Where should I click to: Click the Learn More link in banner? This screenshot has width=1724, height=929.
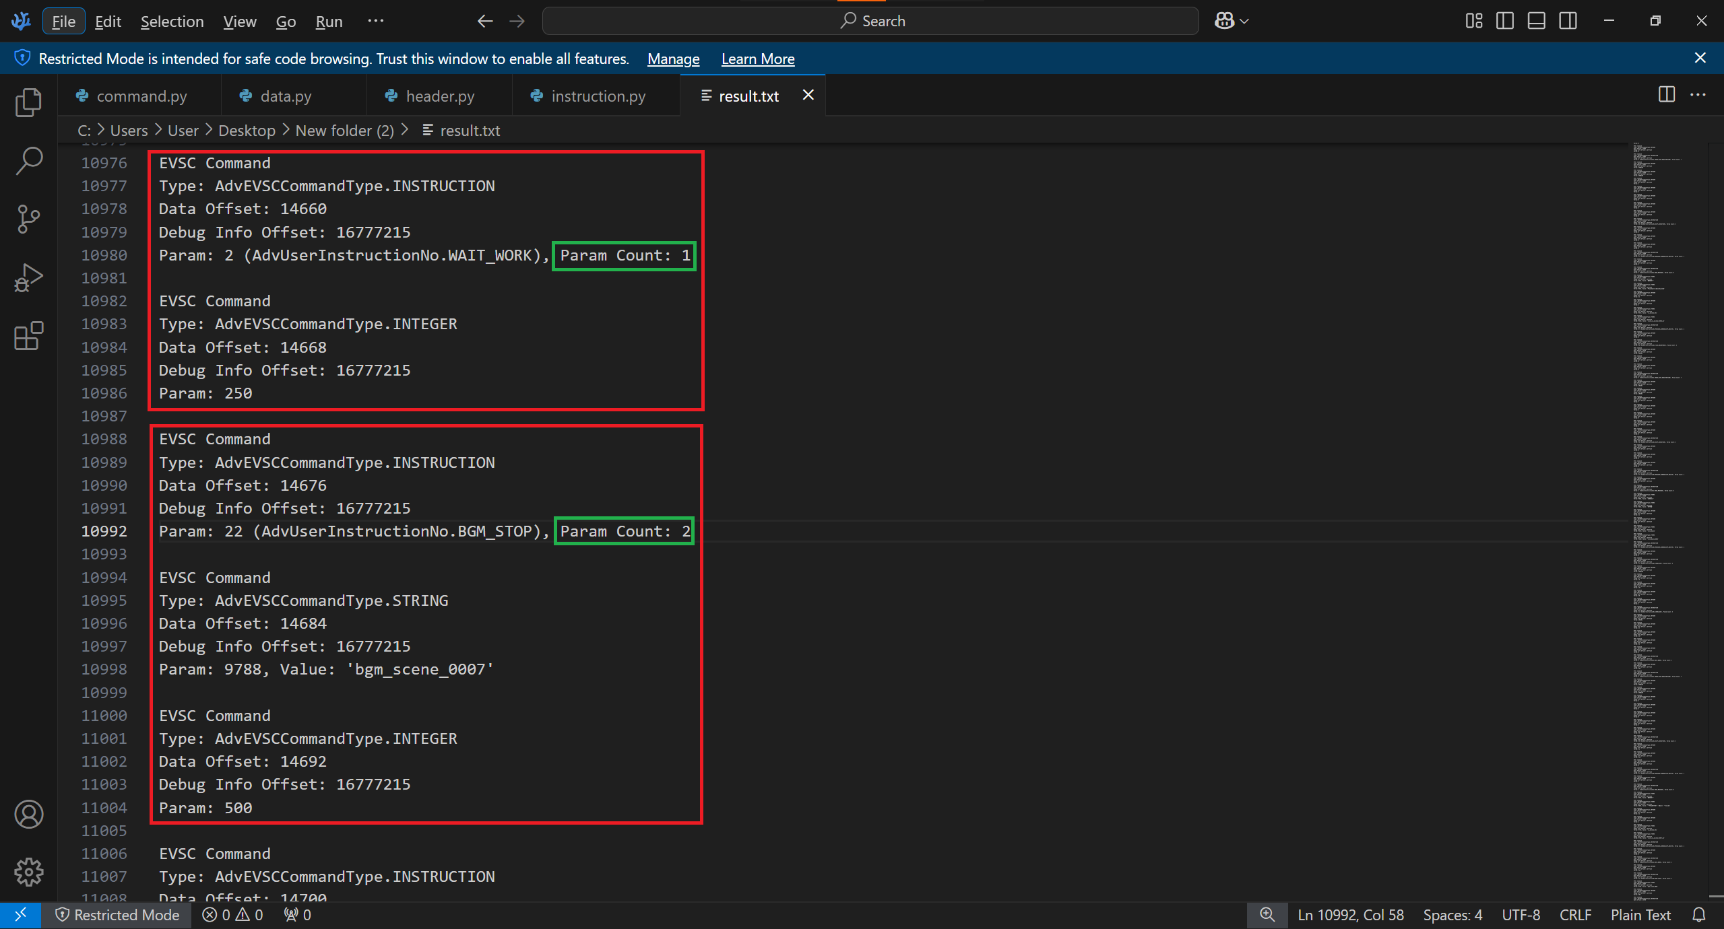[757, 59]
